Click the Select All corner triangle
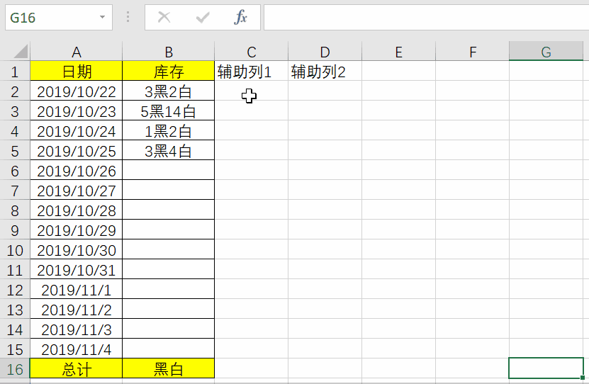This screenshot has height=384, width=589. tap(21, 52)
